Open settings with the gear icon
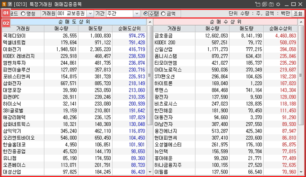The image size is (306, 177). (x=278, y=4)
